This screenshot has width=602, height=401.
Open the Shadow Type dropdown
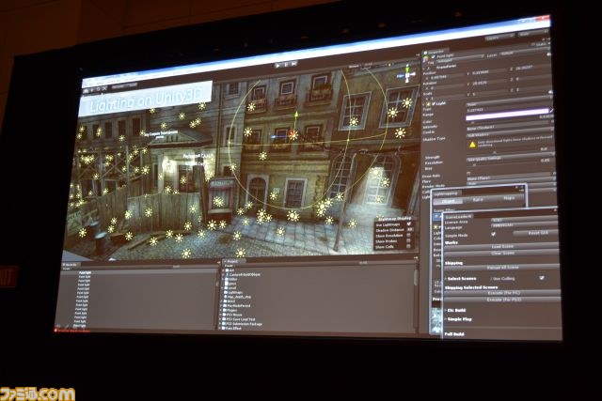510,134
